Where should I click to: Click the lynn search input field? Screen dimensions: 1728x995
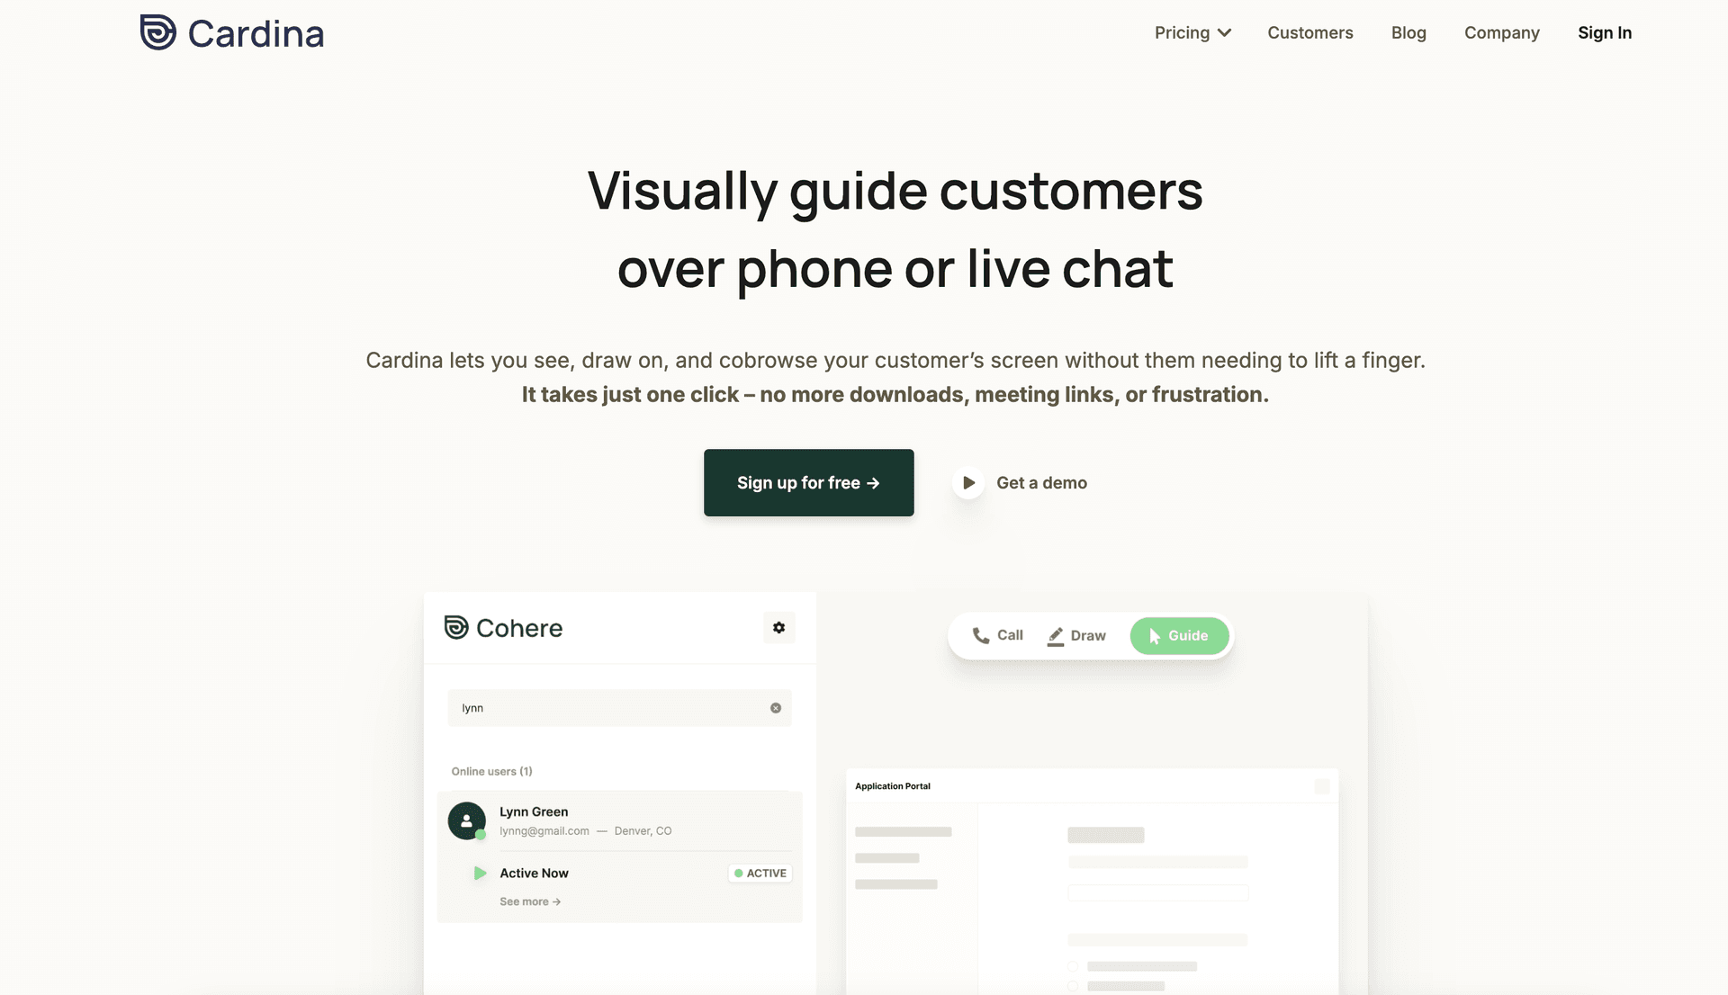[x=619, y=707]
